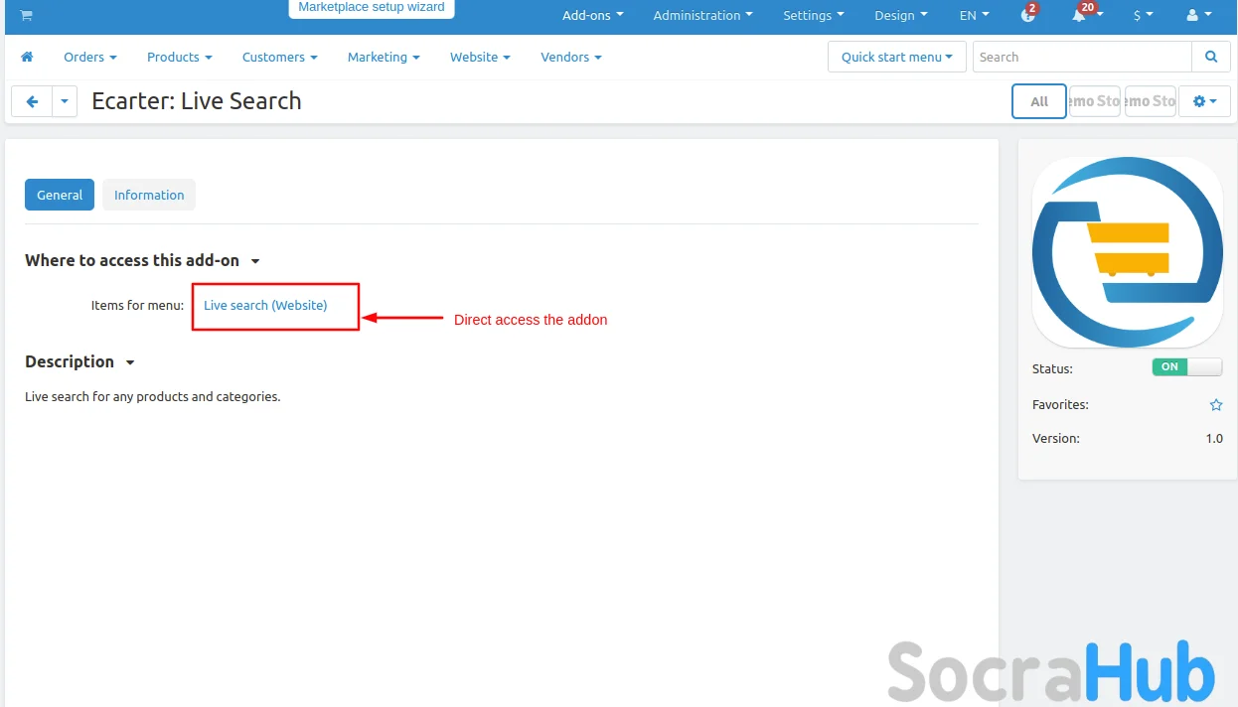Click the back arrow button

(x=32, y=101)
